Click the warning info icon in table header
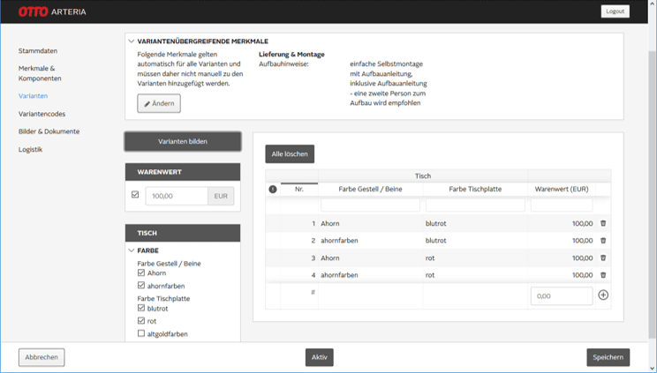 point(273,190)
